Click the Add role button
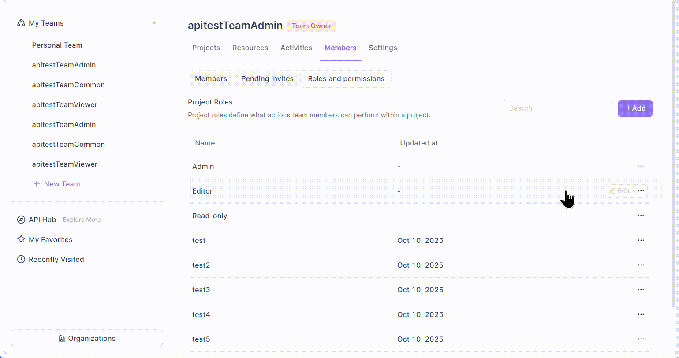 (635, 108)
